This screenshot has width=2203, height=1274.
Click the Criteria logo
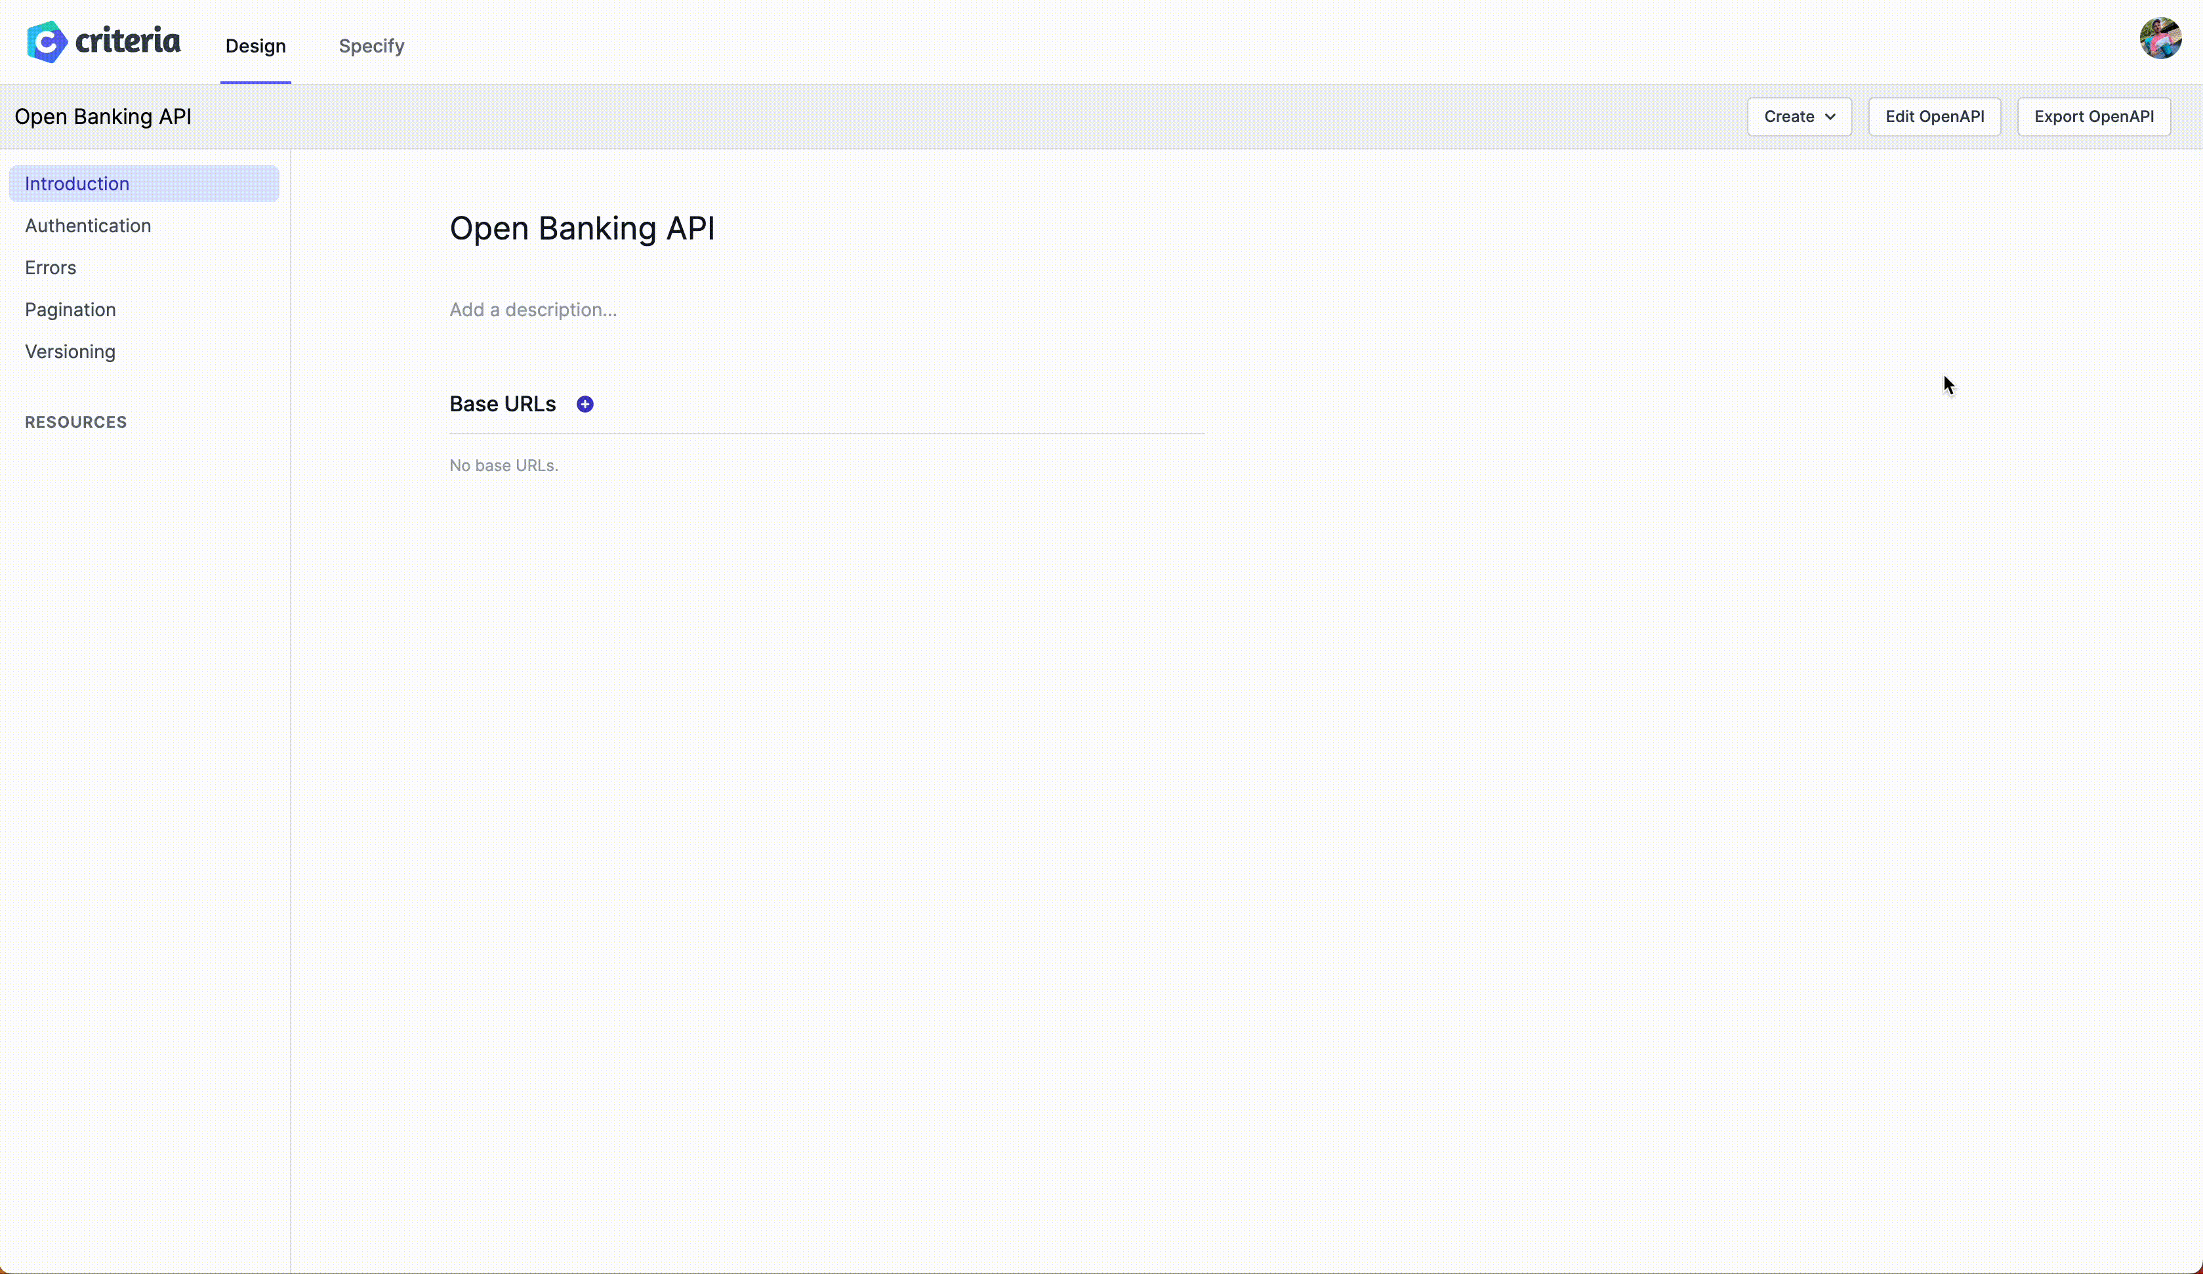pos(103,42)
